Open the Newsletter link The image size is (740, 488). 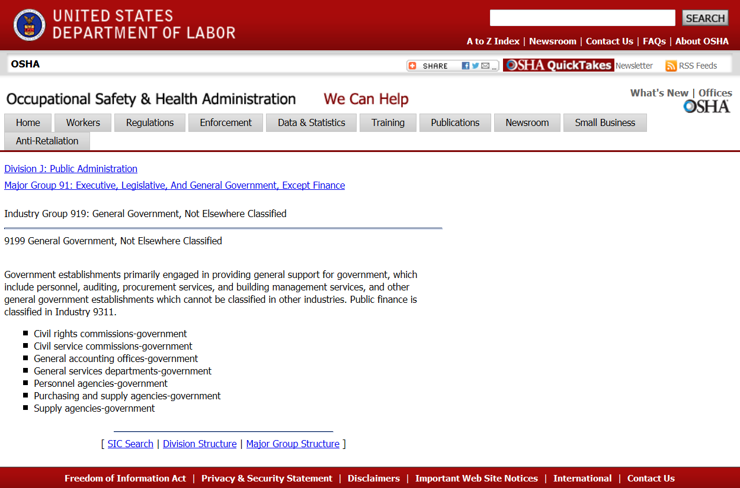pyautogui.click(x=634, y=66)
